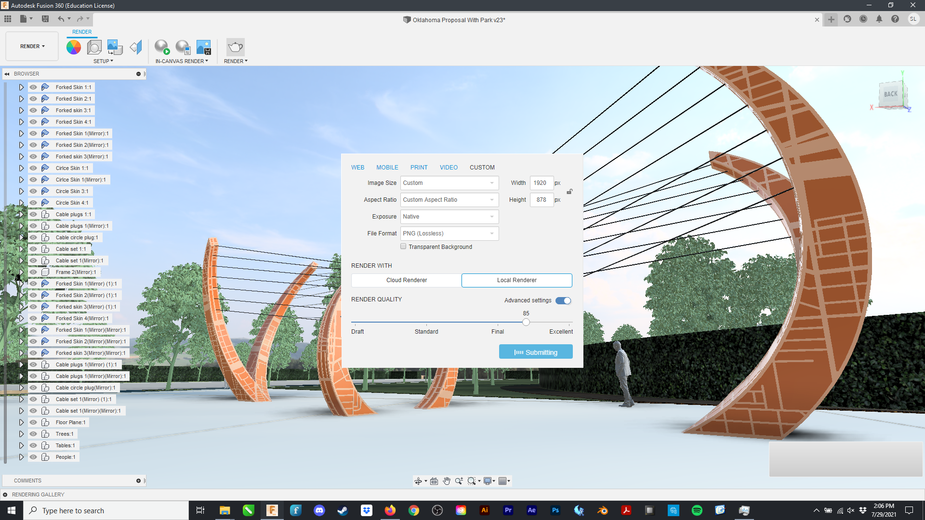Click the Redo arrow
925x520 pixels.
pyautogui.click(x=80, y=19)
